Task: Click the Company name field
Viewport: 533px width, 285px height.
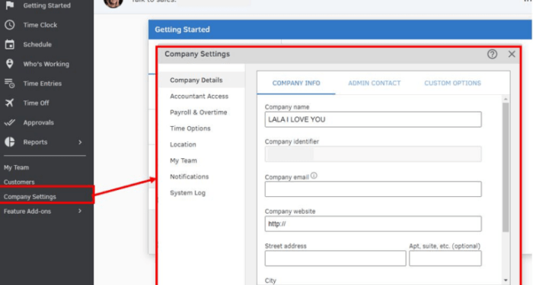Action: 373,119
